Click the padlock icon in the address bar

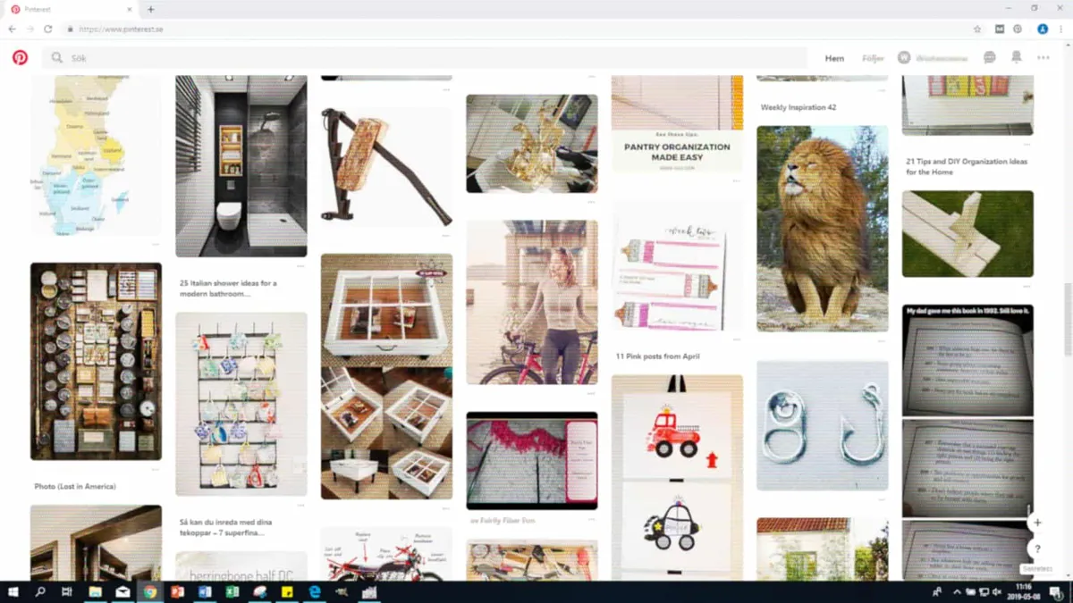click(70, 29)
